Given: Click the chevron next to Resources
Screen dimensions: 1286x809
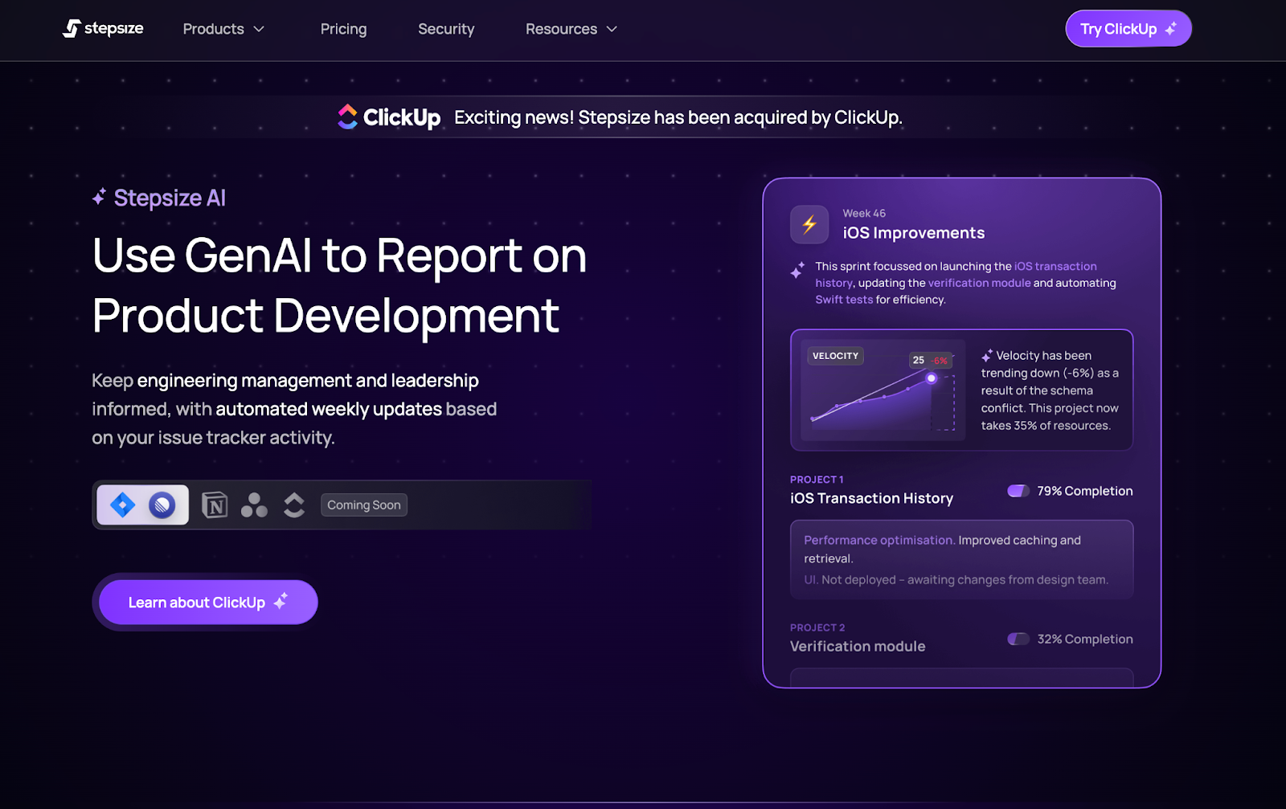Looking at the screenshot, I should 612,29.
